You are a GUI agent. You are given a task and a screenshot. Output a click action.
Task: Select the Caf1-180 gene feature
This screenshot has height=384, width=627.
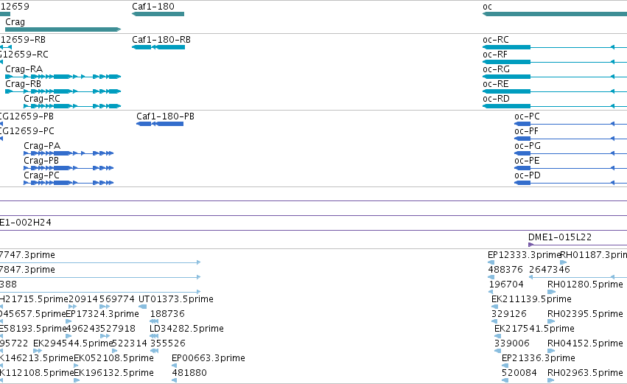[x=158, y=14]
